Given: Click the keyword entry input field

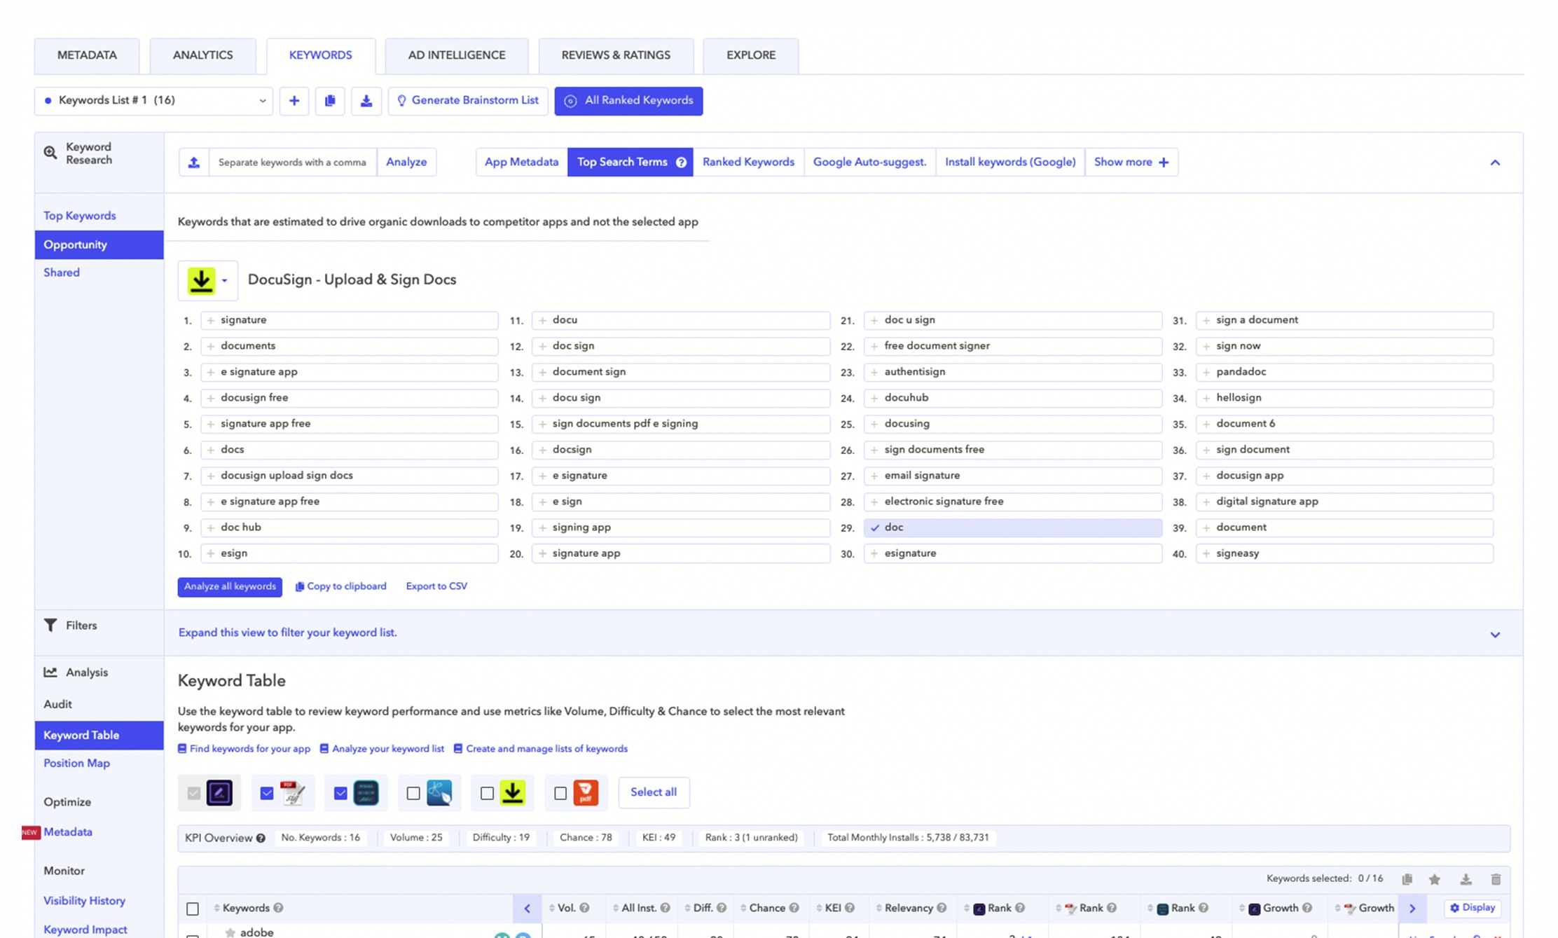Looking at the screenshot, I should pyautogui.click(x=292, y=163).
